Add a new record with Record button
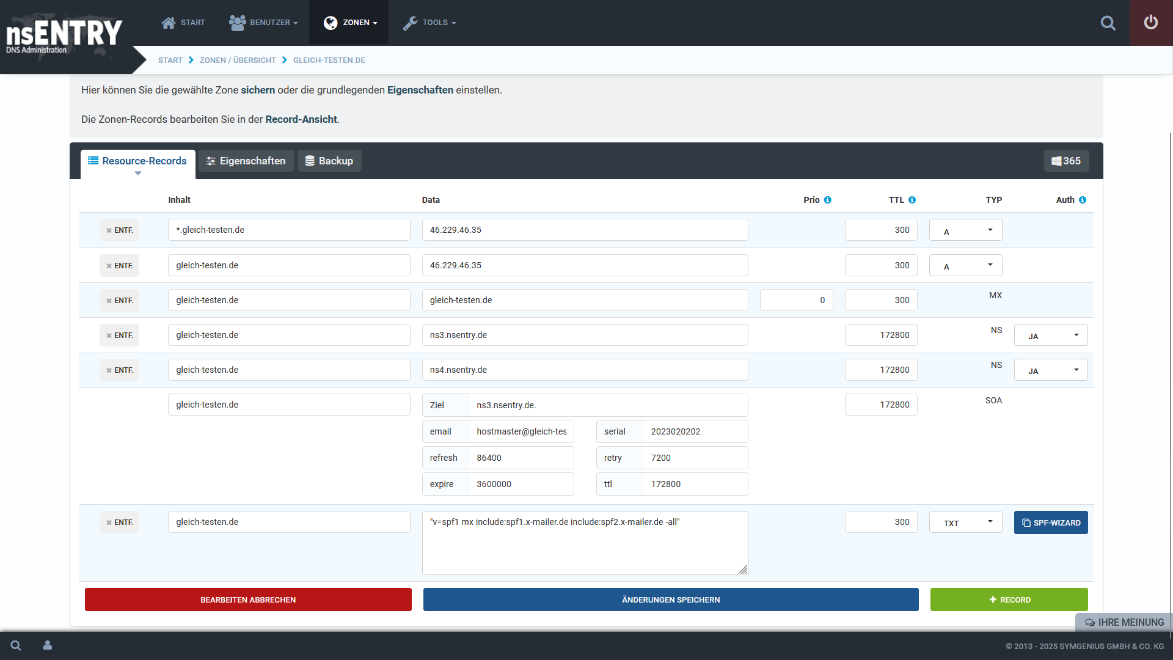This screenshot has width=1173, height=660. [x=1009, y=599]
